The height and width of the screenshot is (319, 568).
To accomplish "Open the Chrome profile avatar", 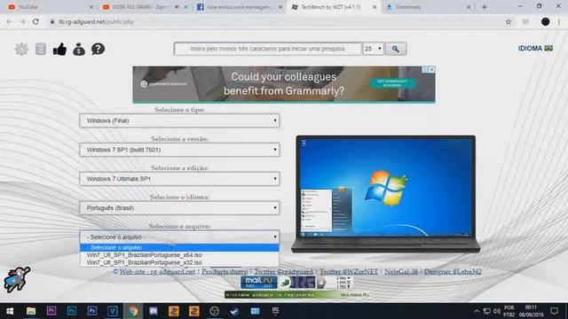I will pyautogui.click(x=545, y=21).
